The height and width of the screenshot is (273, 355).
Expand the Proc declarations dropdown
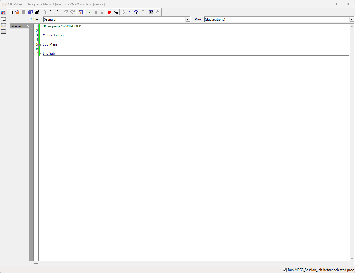[x=352, y=20]
